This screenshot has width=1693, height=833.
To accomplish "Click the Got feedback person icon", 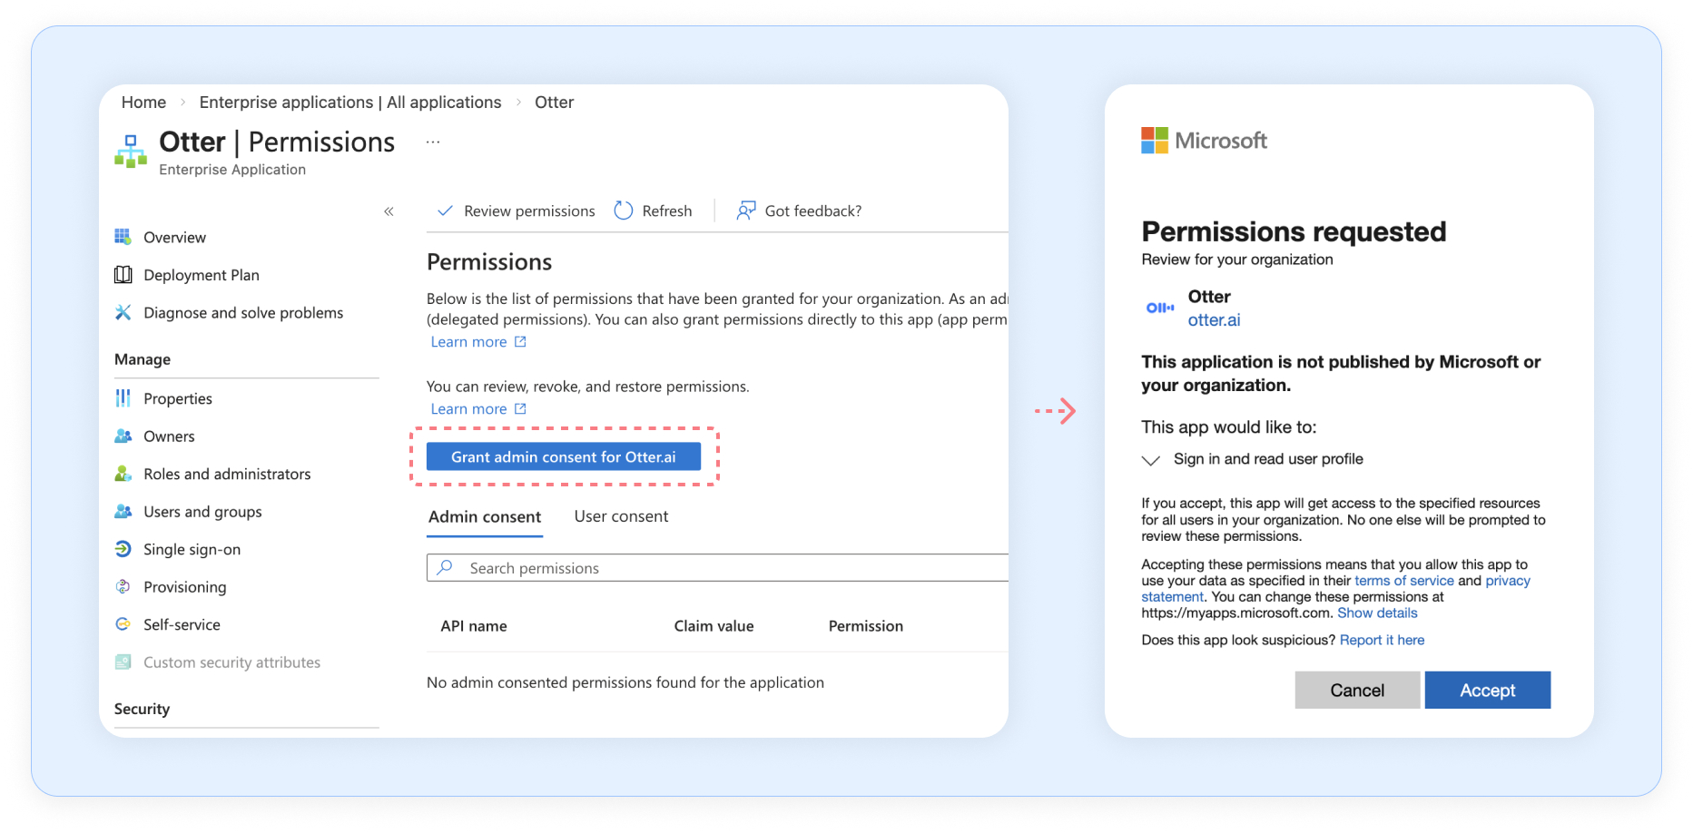I will click(x=745, y=211).
